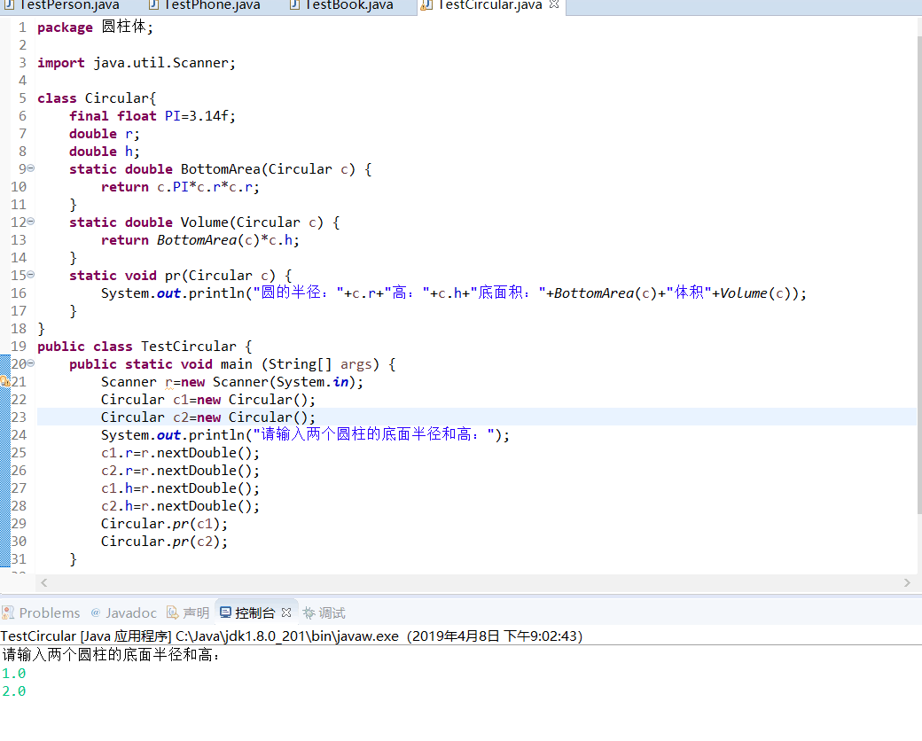Viewport: 922px width, 741px height.
Task: Click the println prompt on line 24
Action: coord(305,434)
